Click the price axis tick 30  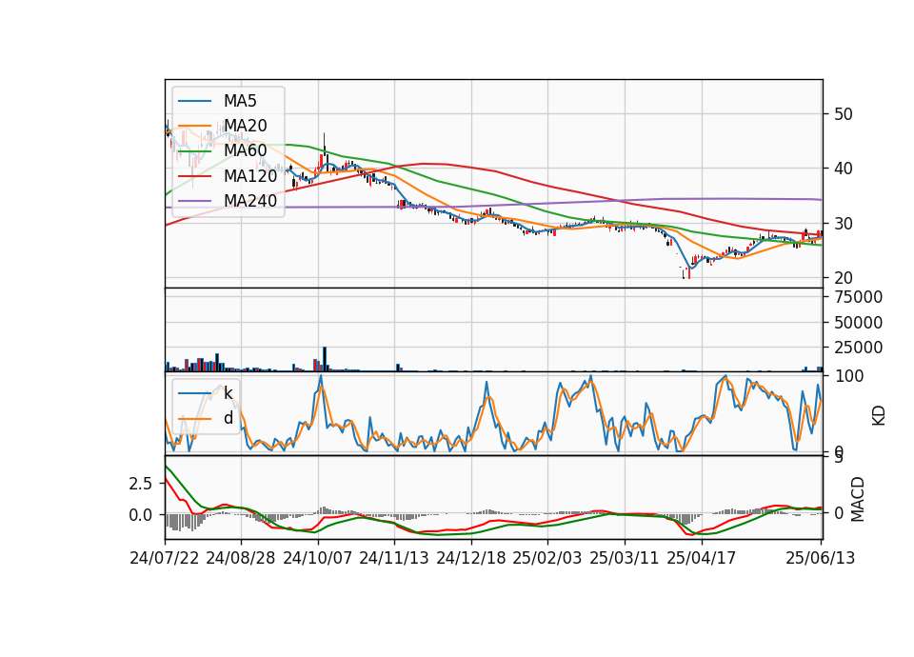pyautogui.click(x=844, y=223)
